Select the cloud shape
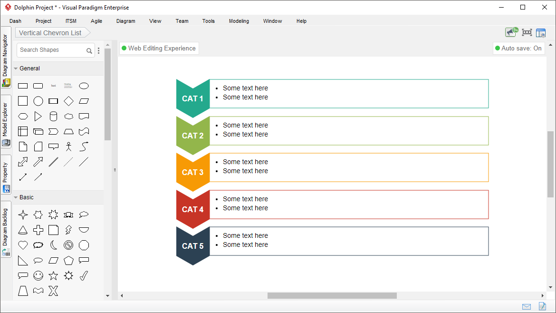Viewport: 556px width, 313px height. click(x=68, y=117)
